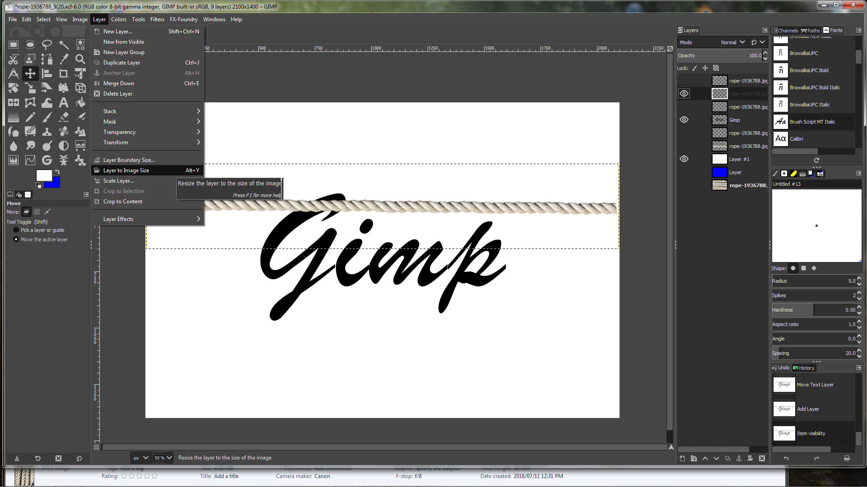Select the Zoom magnifier tool
Viewport: 867px width, 487px height.
click(80, 59)
